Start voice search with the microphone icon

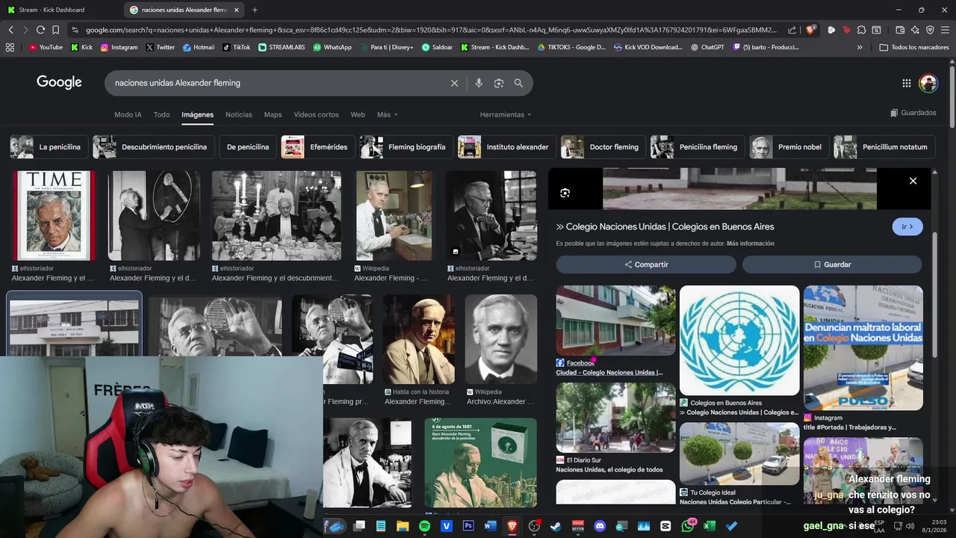coord(479,83)
